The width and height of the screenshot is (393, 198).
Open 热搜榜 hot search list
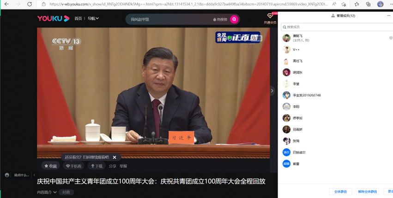[220, 19]
